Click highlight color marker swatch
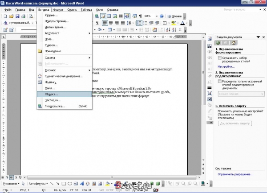Screen dimensions: 267x193 [174, 23]
